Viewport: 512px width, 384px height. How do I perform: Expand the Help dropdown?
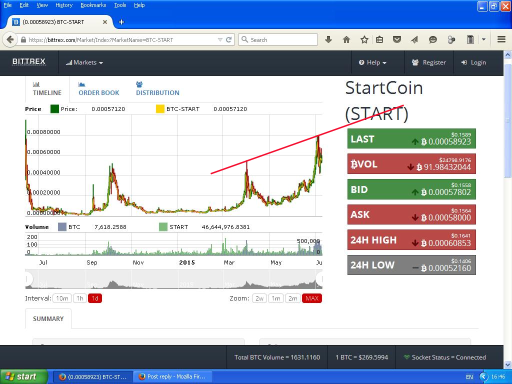click(373, 62)
